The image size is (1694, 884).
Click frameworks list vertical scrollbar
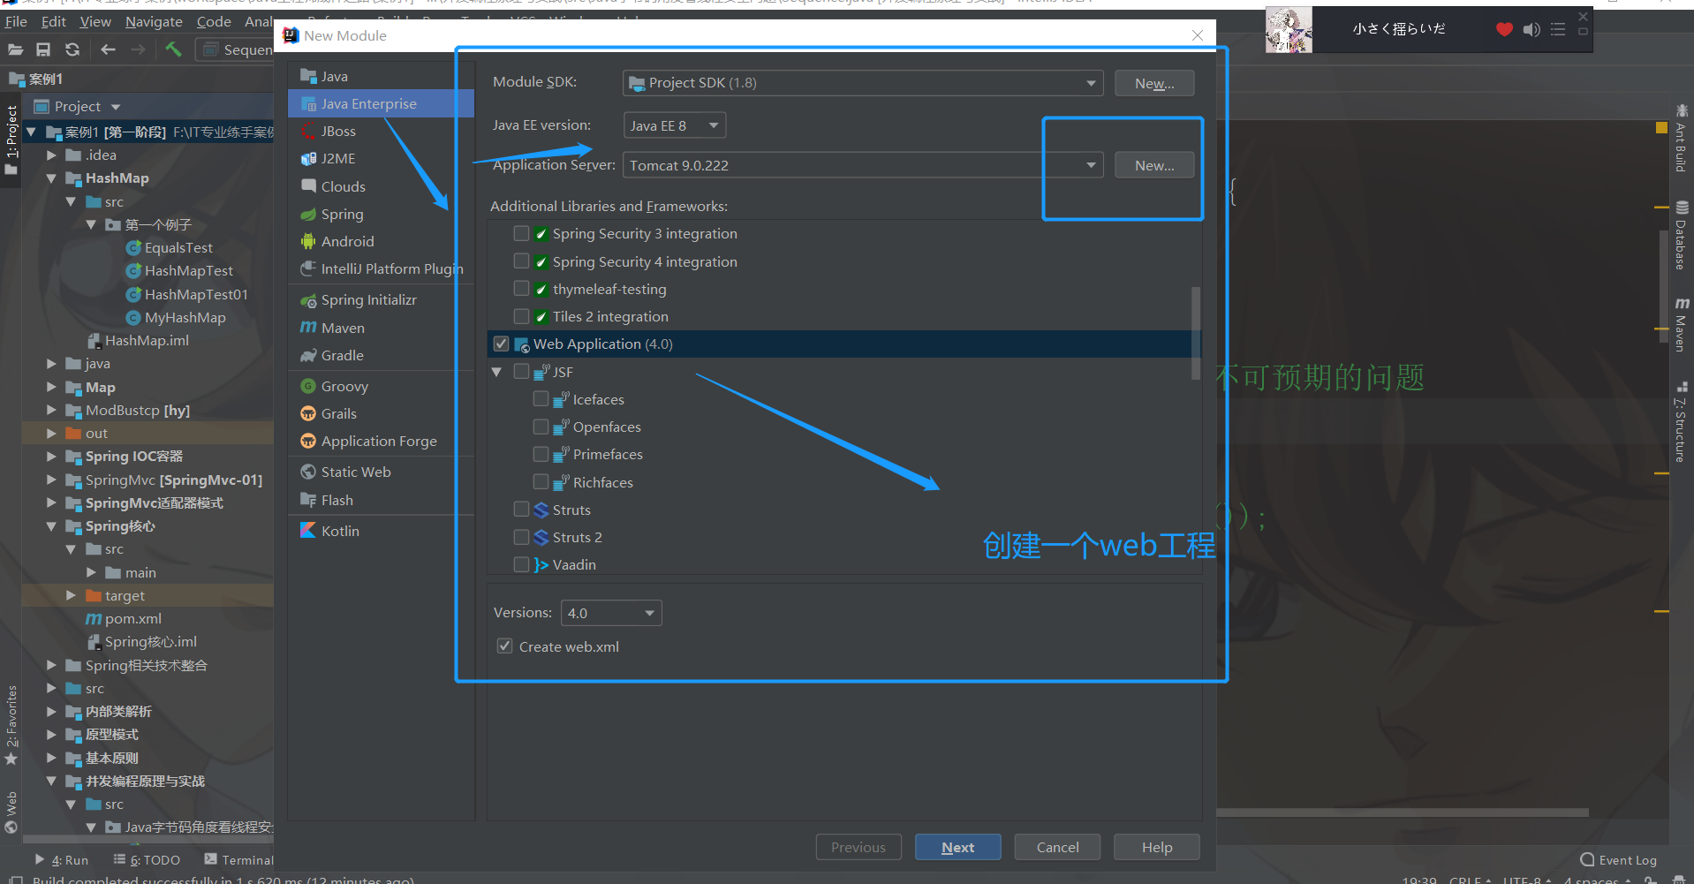(x=1196, y=333)
